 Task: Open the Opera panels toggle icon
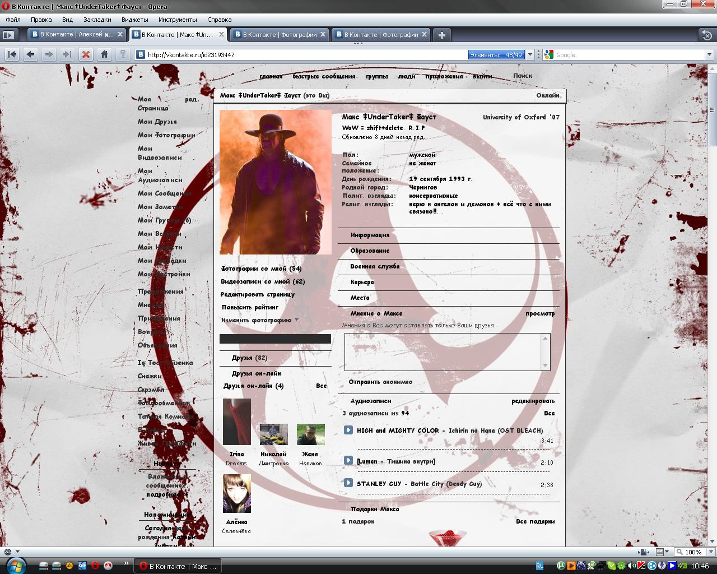[x=8, y=35]
